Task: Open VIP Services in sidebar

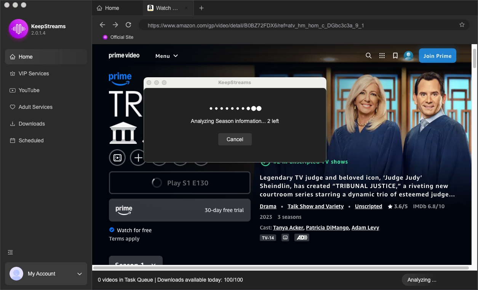Action: [46, 73]
